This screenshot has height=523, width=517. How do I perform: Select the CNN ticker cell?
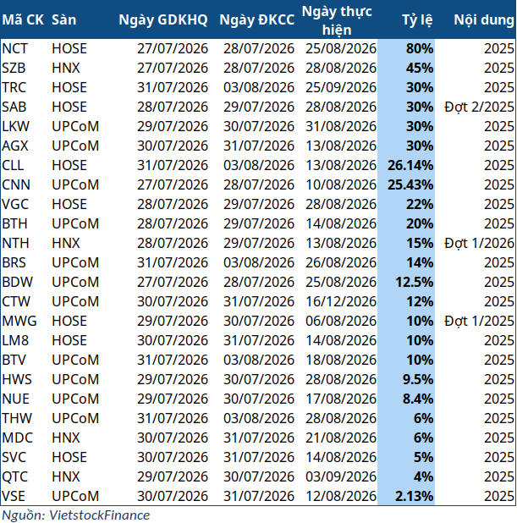pyautogui.click(x=16, y=184)
